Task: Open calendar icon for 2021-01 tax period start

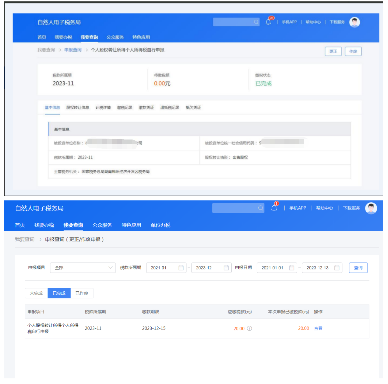Action: [181, 268]
